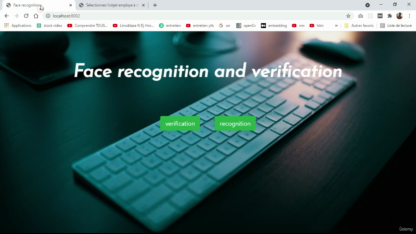Open the Google on bookmark
Screen dimensions: 416x234
pos(224,25)
